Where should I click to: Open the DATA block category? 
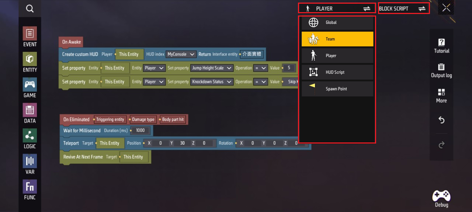point(30,113)
